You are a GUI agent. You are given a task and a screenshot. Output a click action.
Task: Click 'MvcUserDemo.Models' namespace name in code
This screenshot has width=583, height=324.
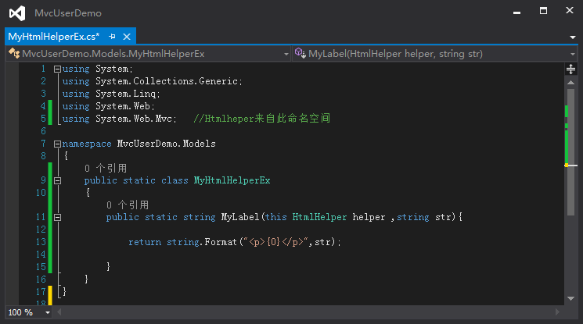pyautogui.click(x=166, y=144)
